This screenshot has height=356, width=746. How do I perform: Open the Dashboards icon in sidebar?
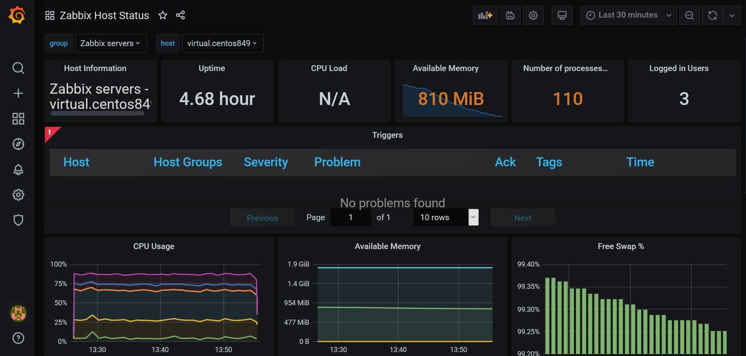click(18, 119)
